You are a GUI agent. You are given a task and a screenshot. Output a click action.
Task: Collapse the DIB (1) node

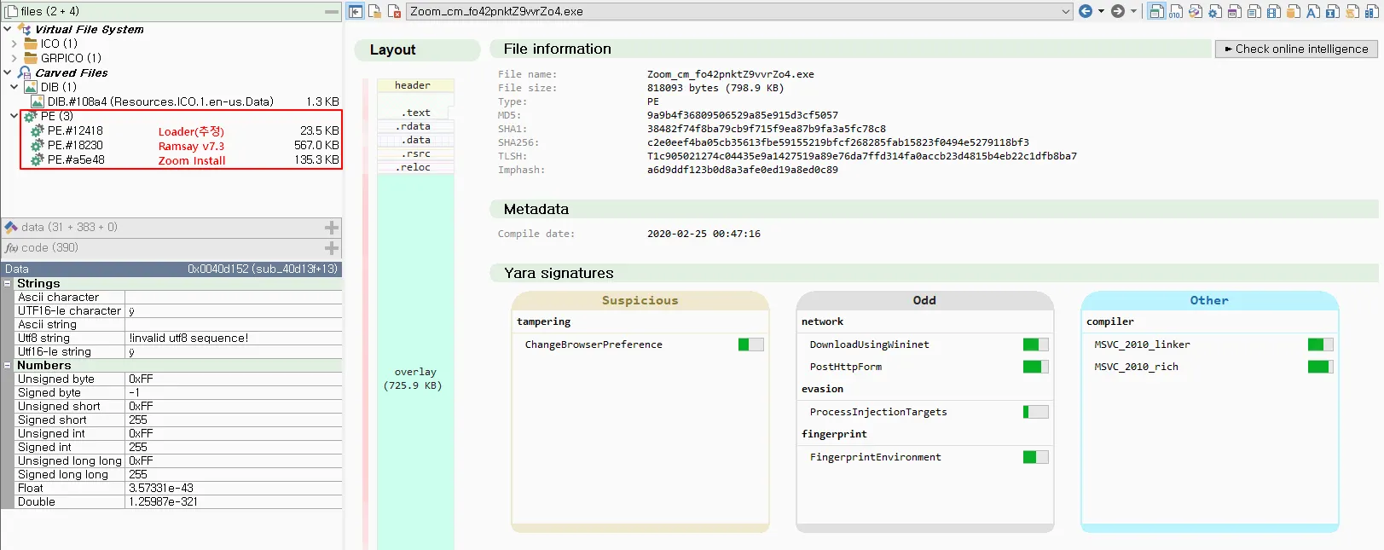14,87
